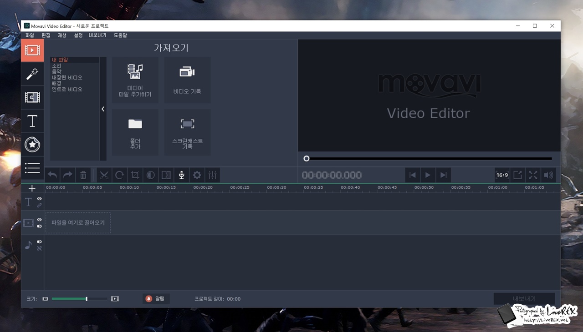
Task: Open the 편집 menu
Action: click(x=46, y=35)
